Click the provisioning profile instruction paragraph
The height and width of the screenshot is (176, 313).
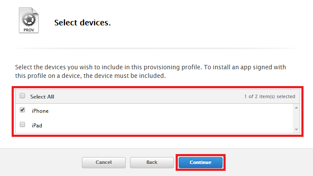point(151,71)
